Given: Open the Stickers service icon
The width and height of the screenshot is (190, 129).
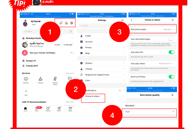Looking at the screenshot, I should pos(26,79).
